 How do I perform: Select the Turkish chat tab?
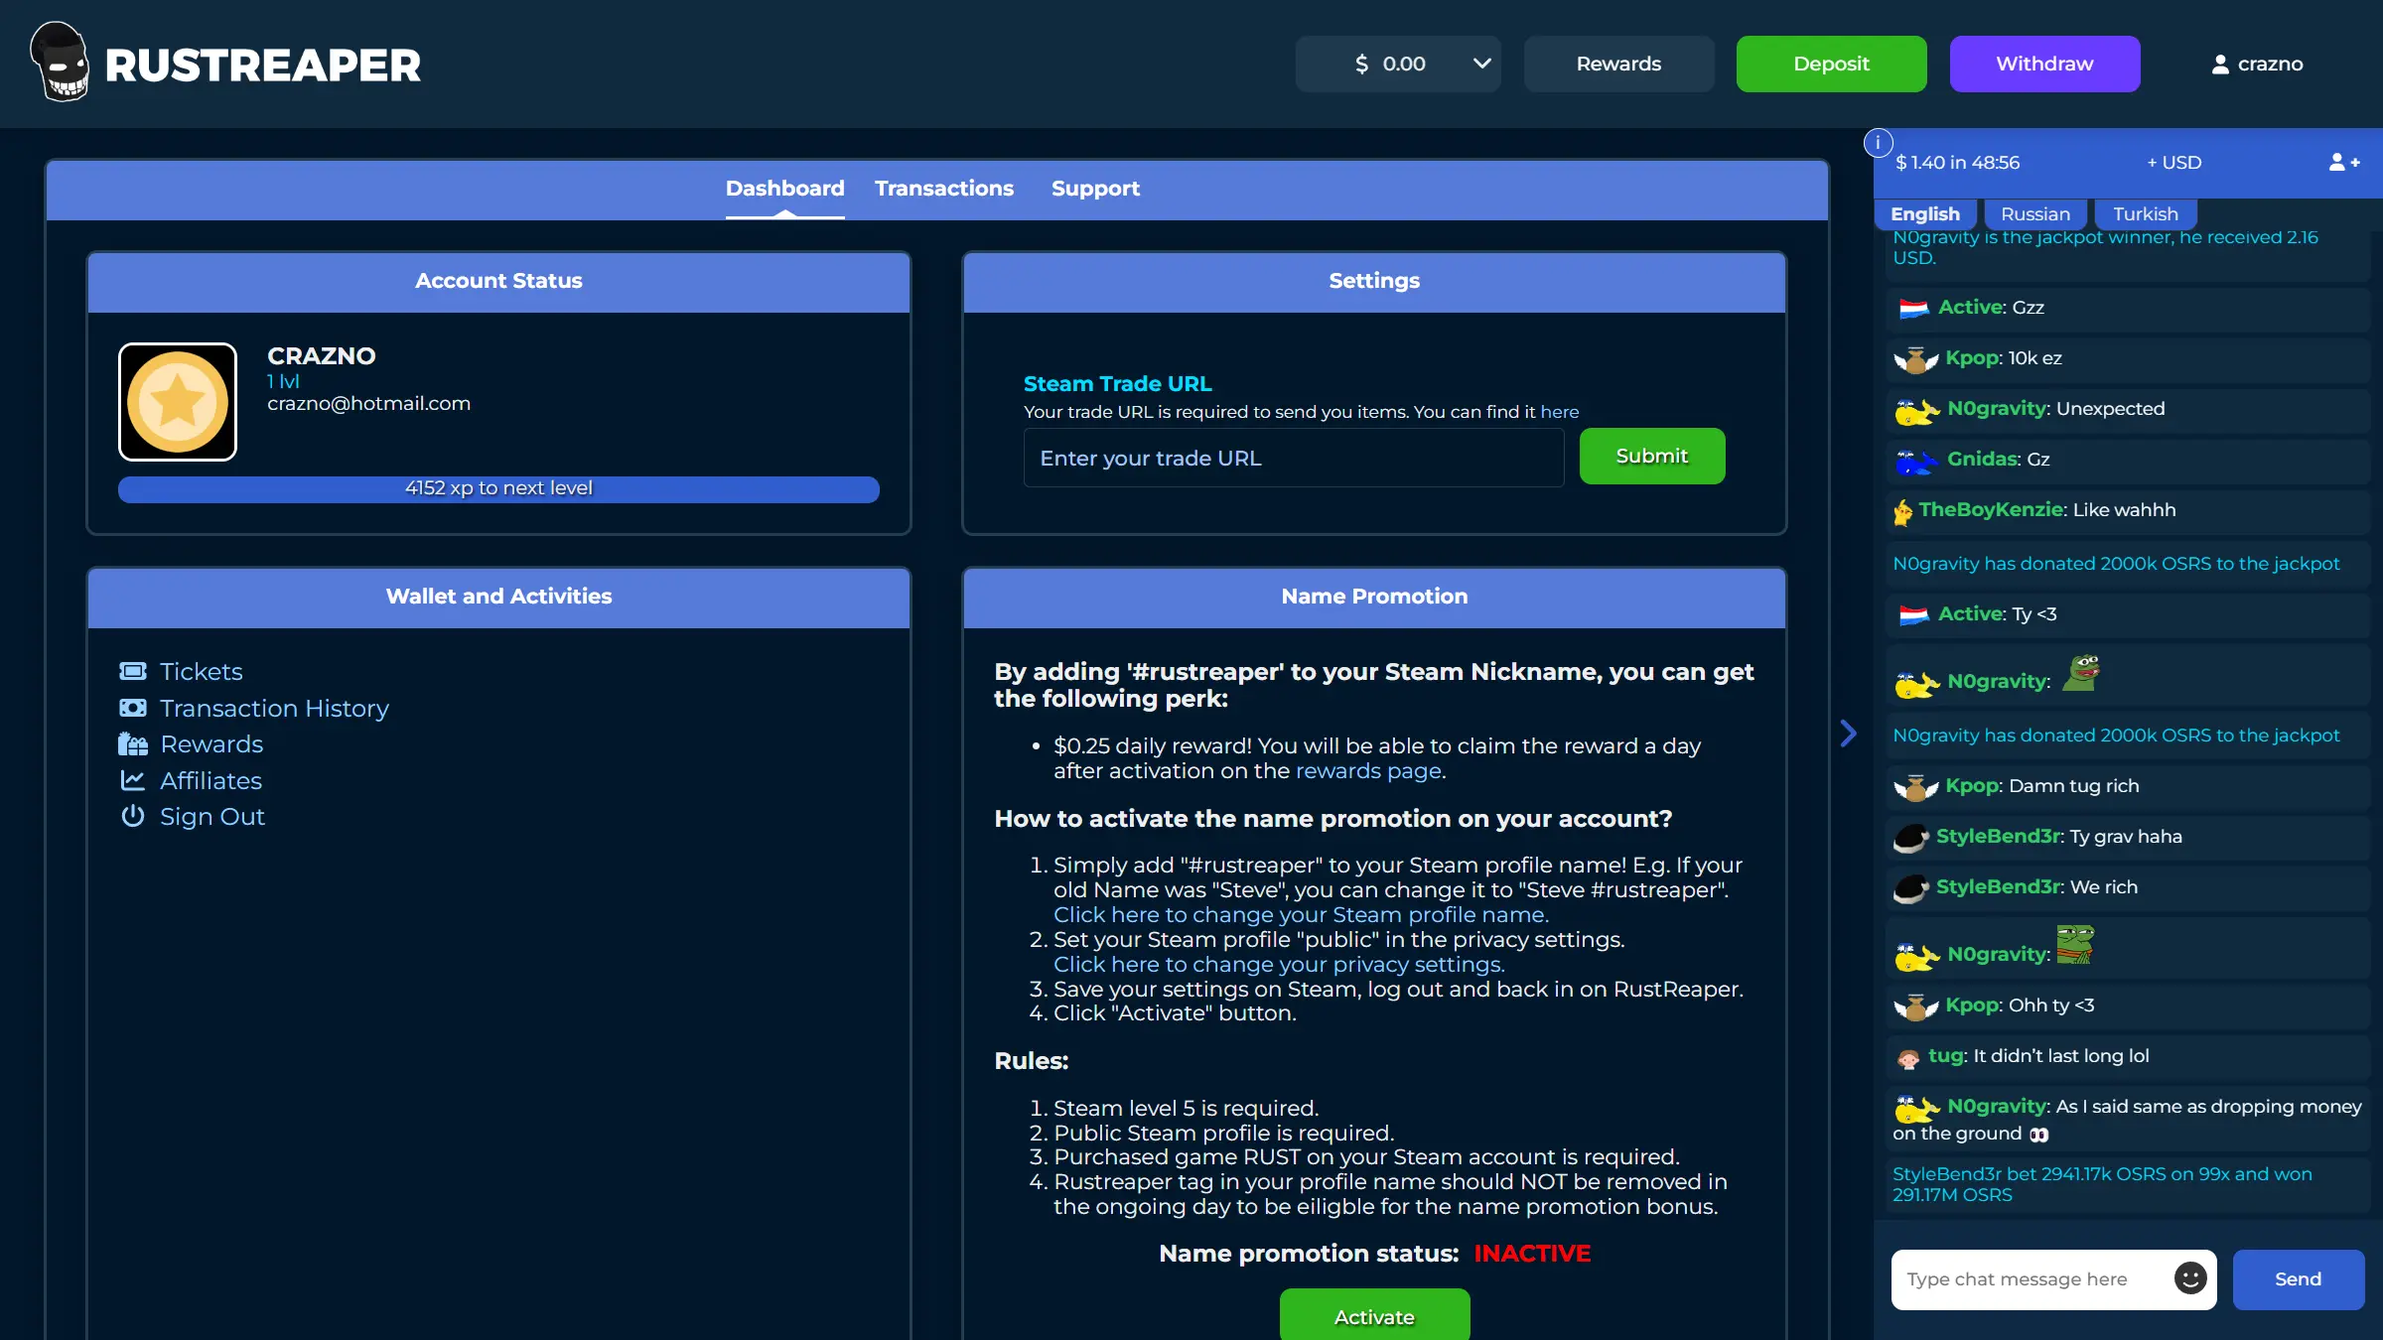coord(2145,214)
